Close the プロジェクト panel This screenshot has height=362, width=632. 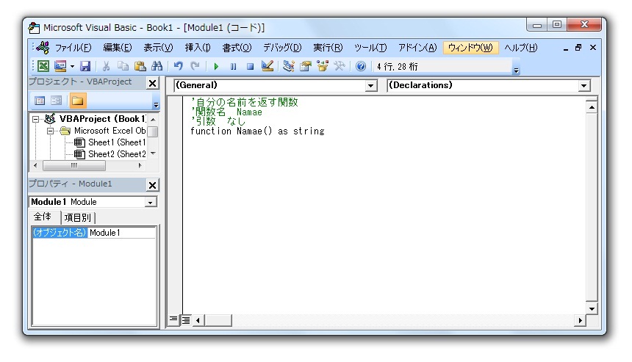click(x=152, y=84)
